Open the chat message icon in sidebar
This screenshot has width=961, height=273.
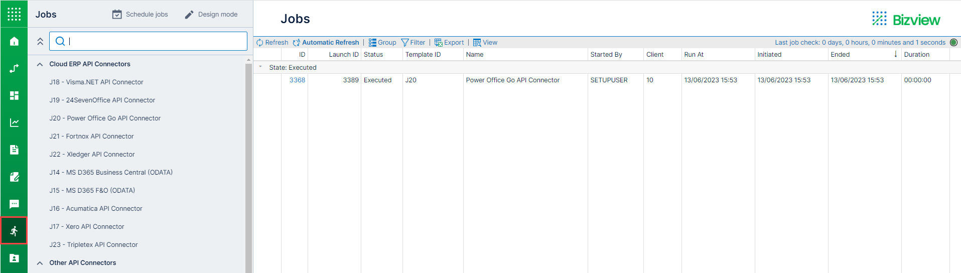(x=14, y=204)
